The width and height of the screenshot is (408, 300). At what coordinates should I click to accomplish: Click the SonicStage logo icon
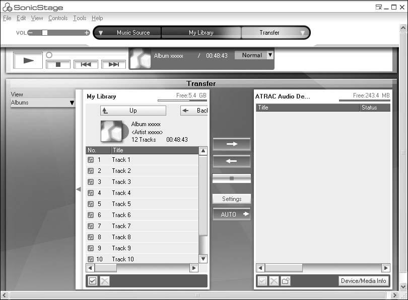click(7, 7)
